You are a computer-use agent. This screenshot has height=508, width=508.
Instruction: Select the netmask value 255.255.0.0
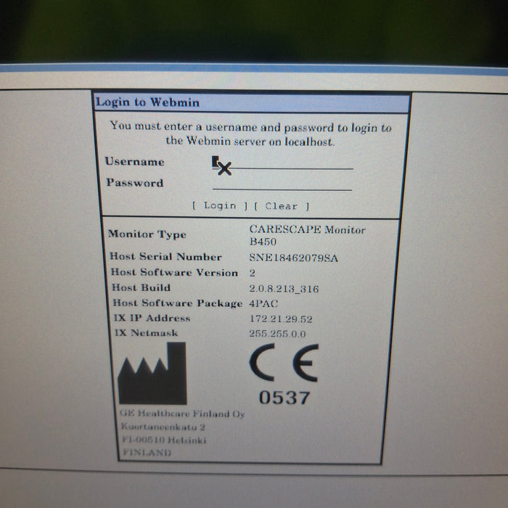279,334
